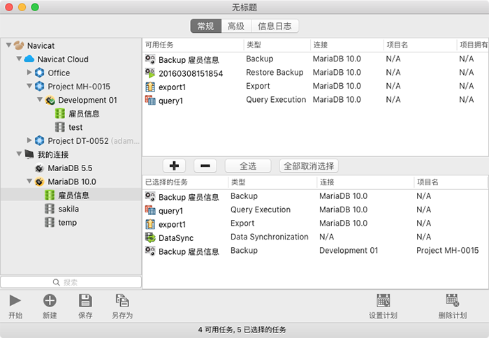The width and height of the screenshot is (489, 338).
Task: Click the 全选 select all button
Action: click(248, 166)
